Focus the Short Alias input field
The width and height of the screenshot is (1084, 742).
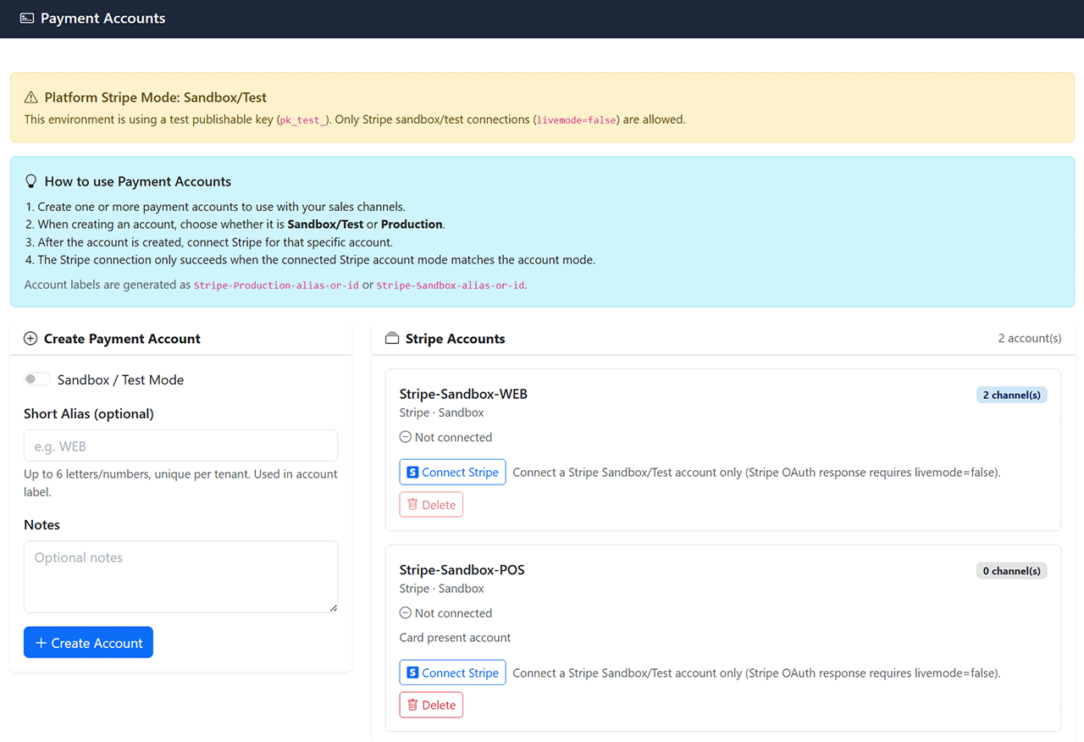(180, 446)
